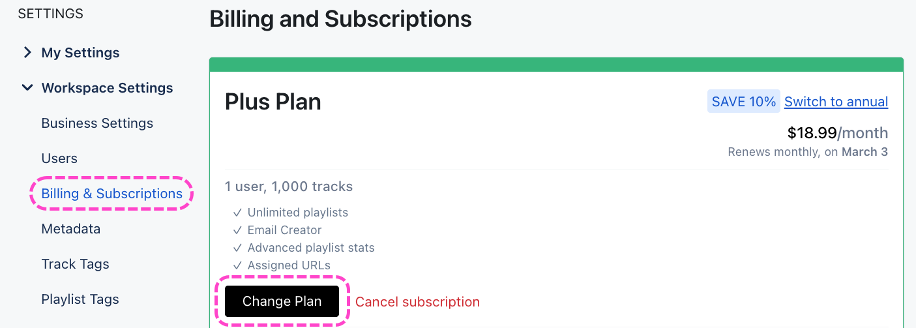Follow the Switch to annual link
Screen dimensions: 916x328
click(x=836, y=102)
